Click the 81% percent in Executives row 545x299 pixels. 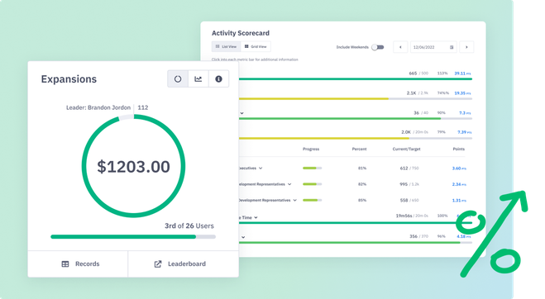(x=362, y=168)
